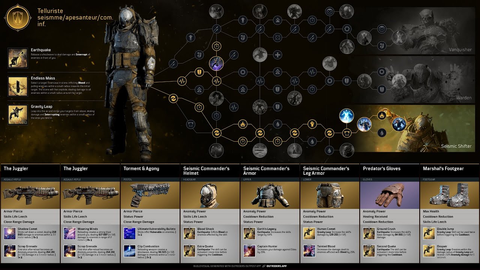Select the bright blue glowing figure node
Viewport: 480px width, 270px height.
[x=346, y=116]
